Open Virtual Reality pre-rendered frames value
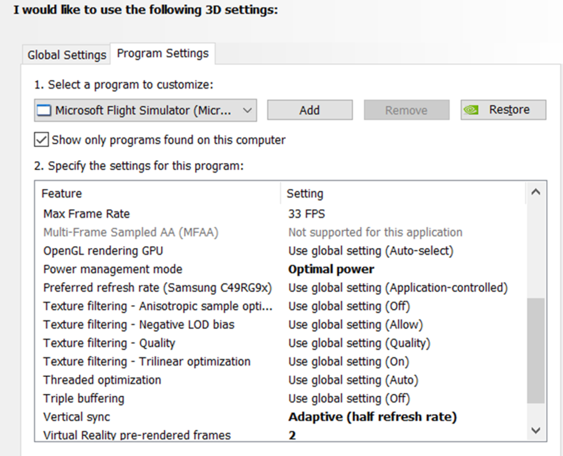Image resolution: width=563 pixels, height=456 pixels. (292, 435)
